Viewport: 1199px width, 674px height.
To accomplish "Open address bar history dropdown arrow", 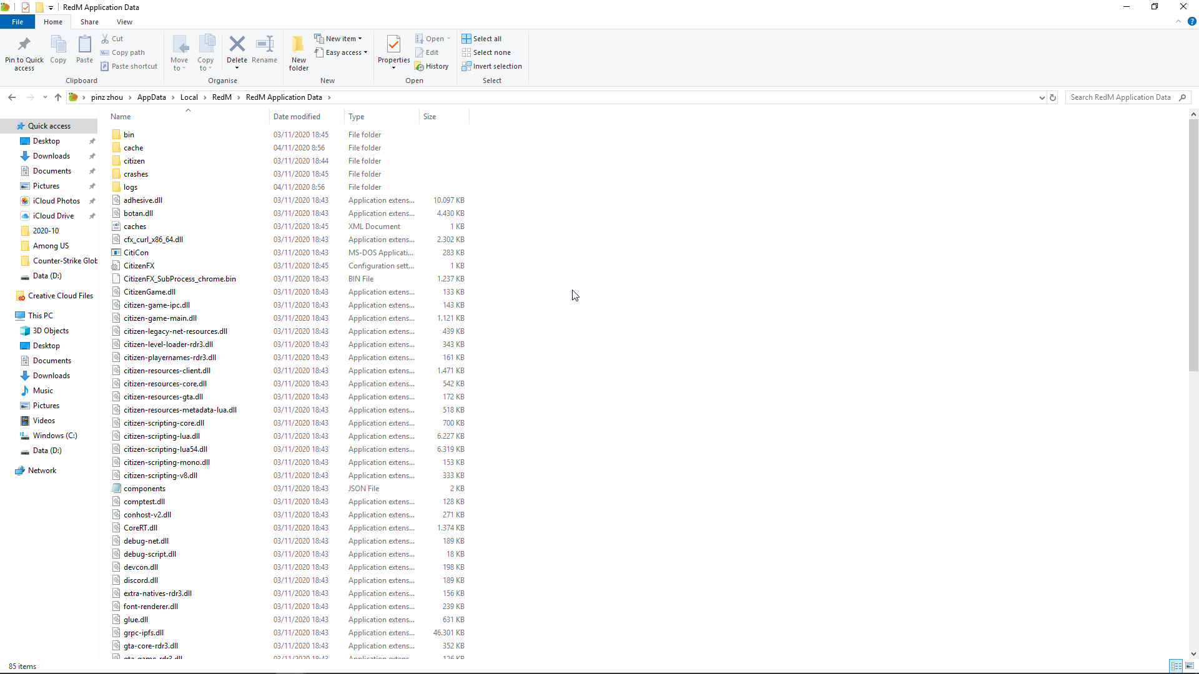I will (x=1042, y=97).
